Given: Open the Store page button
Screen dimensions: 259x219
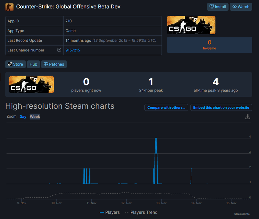Looking at the screenshot, I should [x=15, y=64].
